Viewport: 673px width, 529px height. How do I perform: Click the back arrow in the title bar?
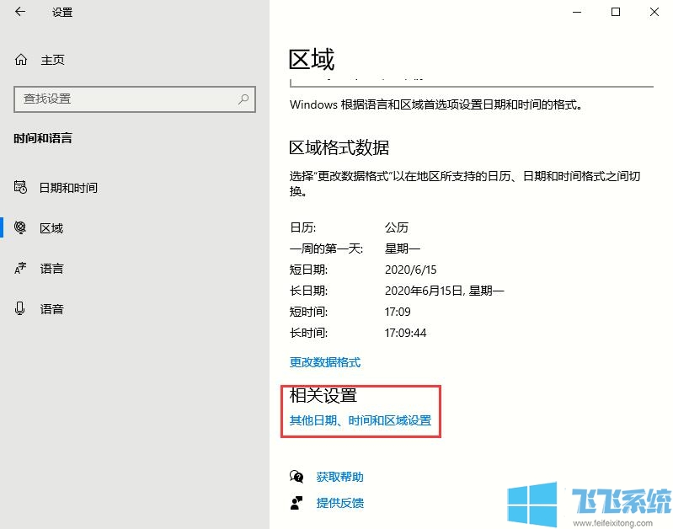(20, 12)
